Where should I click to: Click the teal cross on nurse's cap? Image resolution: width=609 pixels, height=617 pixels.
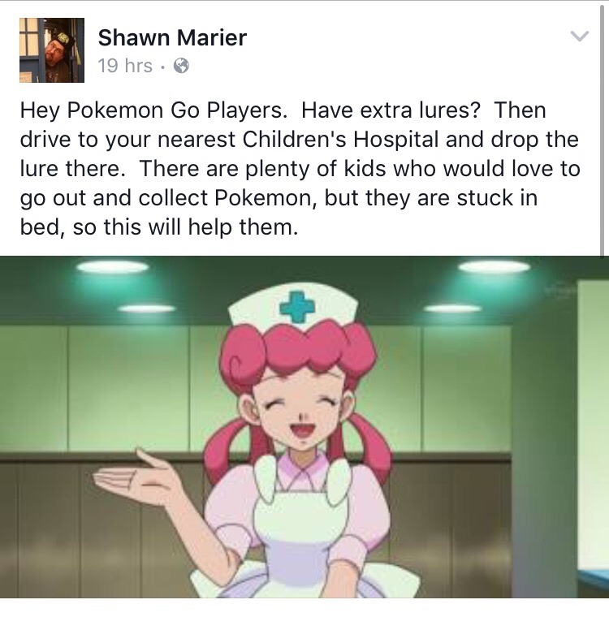(297, 307)
